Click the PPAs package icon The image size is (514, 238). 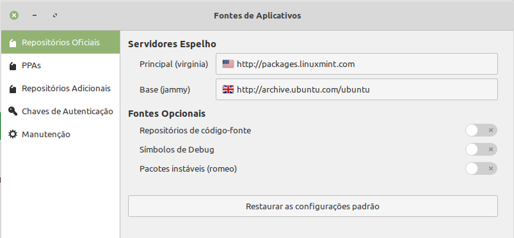(x=13, y=66)
